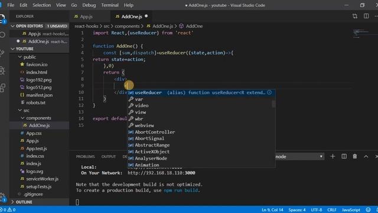This screenshot has height=213, width=378.
Task: Click Ln 9, Col 14 in status bar
Action: [x=272, y=209]
